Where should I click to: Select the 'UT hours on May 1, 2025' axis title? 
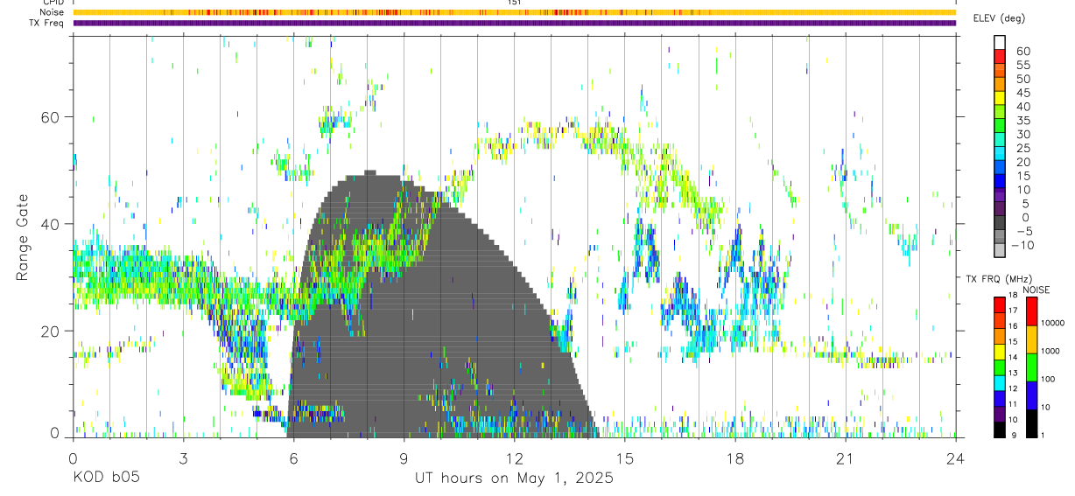click(514, 479)
